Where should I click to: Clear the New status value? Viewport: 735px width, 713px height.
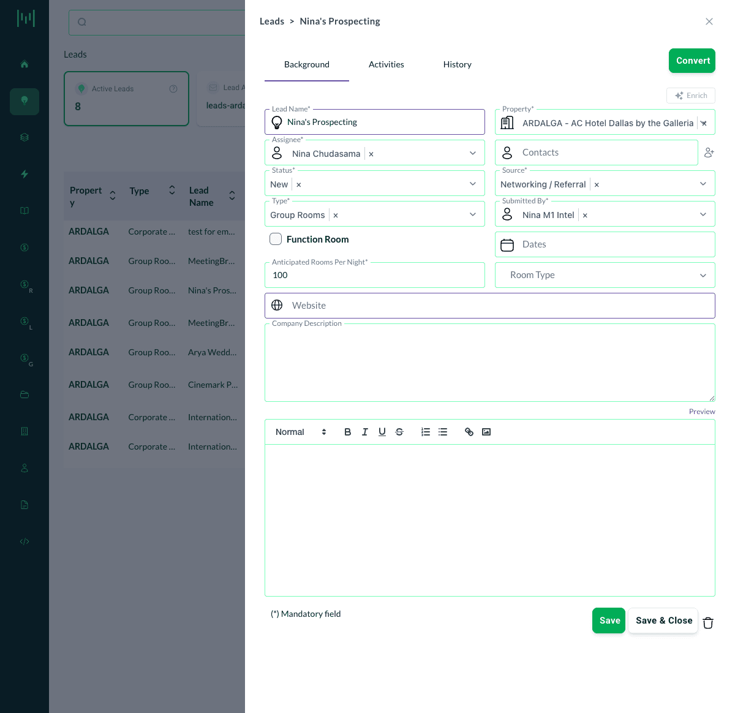click(x=299, y=185)
